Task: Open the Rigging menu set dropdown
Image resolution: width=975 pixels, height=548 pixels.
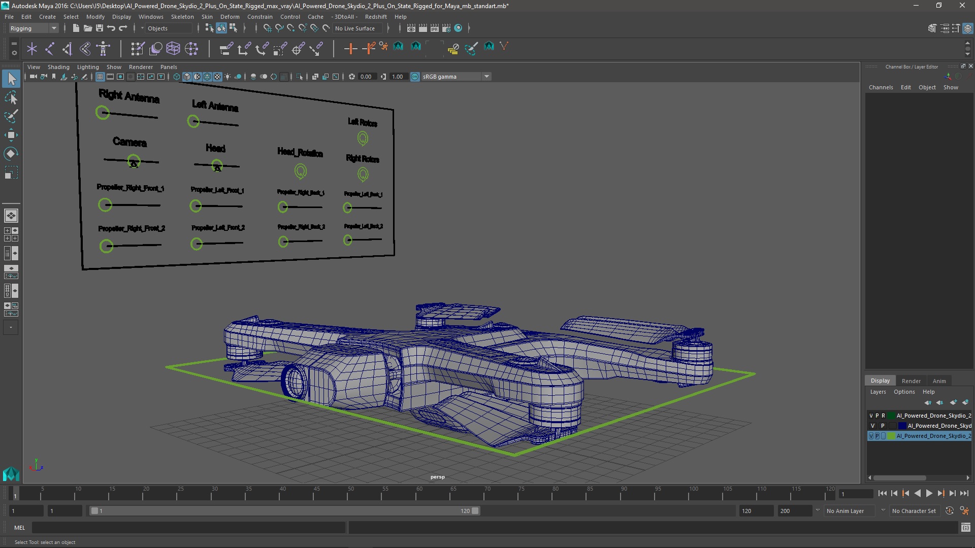Action: [x=34, y=28]
